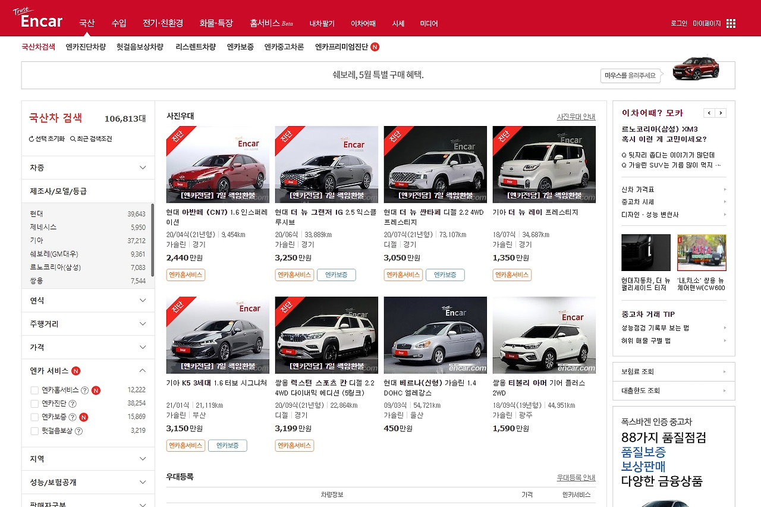Click 엔카홈서비스 badge on 더 뉴 레이 listing
Image resolution: width=761 pixels, height=507 pixels.
tap(512, 275)
